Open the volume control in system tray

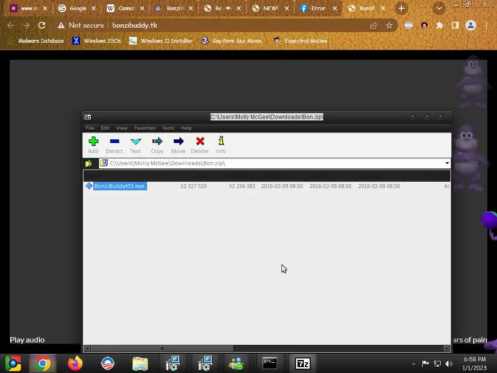(x=449, y=364)
